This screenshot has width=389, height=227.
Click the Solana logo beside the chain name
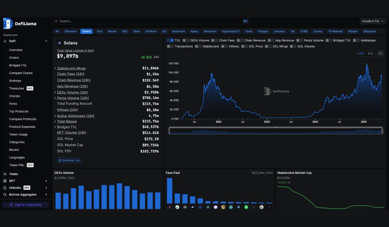(x=59, y=43)
